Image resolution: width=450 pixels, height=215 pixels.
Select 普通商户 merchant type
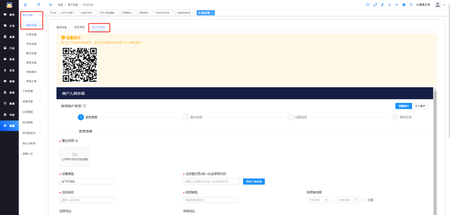pyautogui.click(x=403, y=106)
